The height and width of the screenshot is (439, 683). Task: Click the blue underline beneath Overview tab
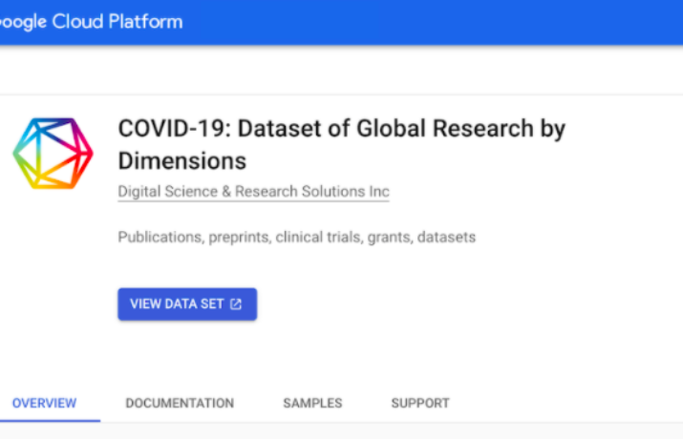click(50, 420)
